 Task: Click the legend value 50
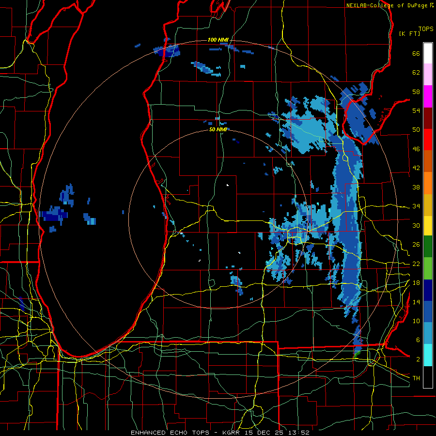(x=416, y=129)
